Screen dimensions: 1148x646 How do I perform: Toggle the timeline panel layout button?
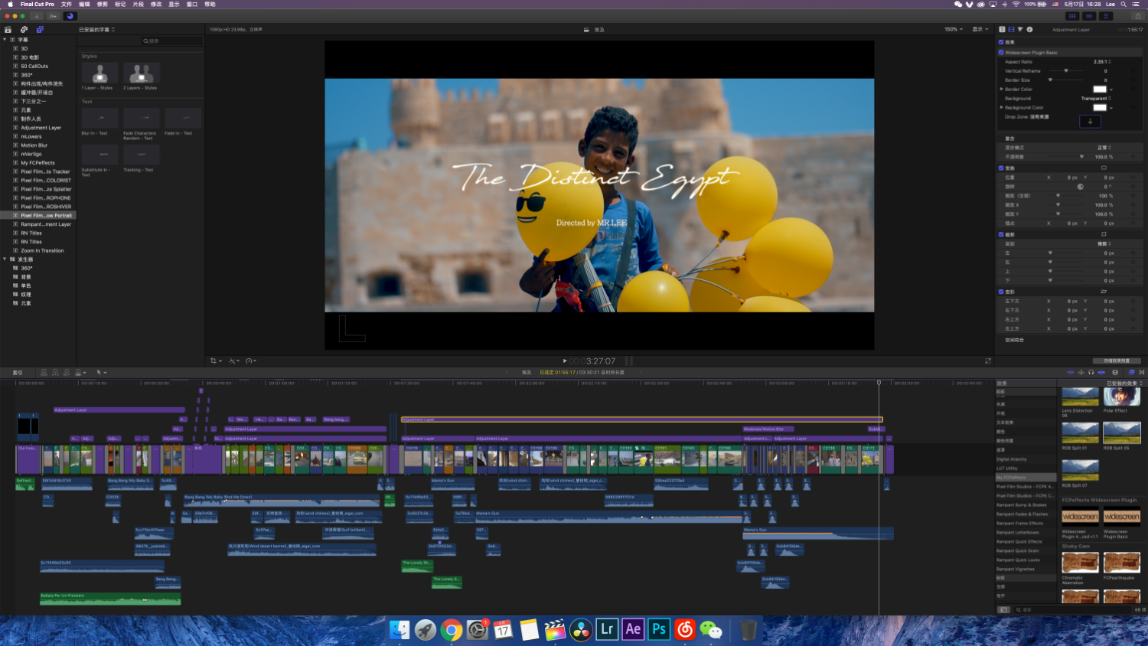(x=1089, y=16)
